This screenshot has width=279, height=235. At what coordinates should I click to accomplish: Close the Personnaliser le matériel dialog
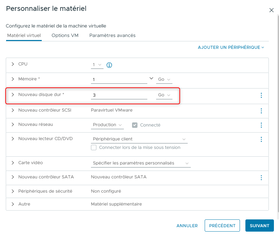271,10
